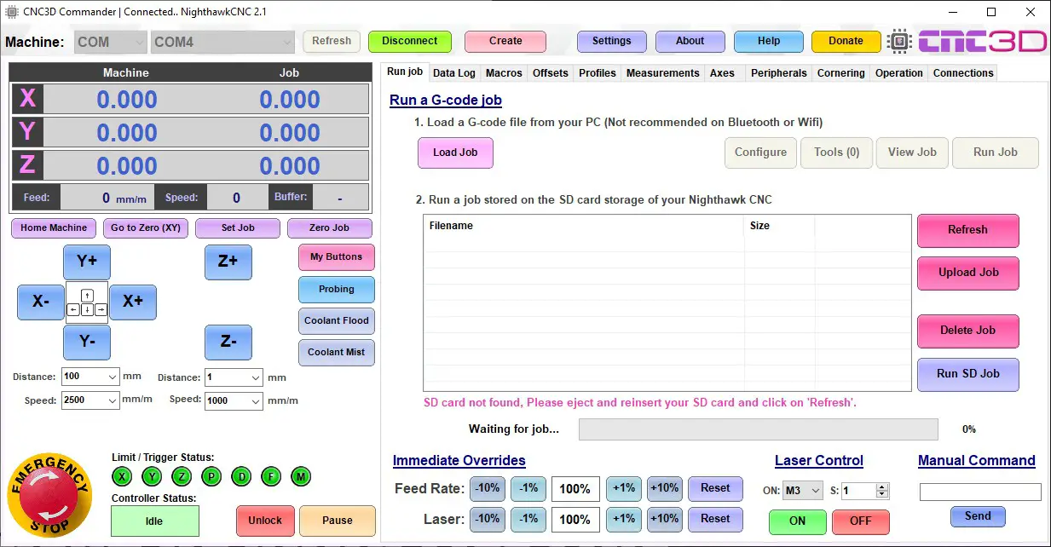Screen dimensions: 1051x547
Task: Unlock the controller
Action: 265,521
